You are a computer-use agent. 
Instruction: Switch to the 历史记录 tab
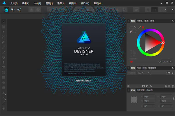[141, 90]
